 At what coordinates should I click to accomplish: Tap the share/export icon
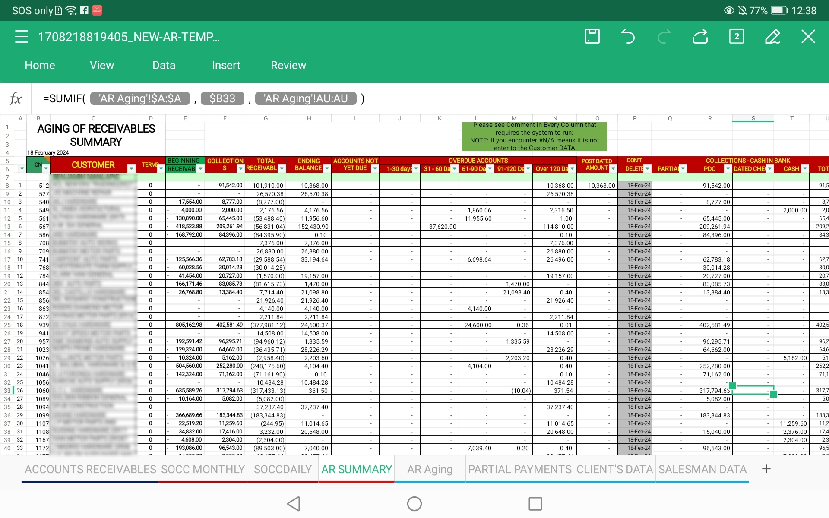(700, 37)
